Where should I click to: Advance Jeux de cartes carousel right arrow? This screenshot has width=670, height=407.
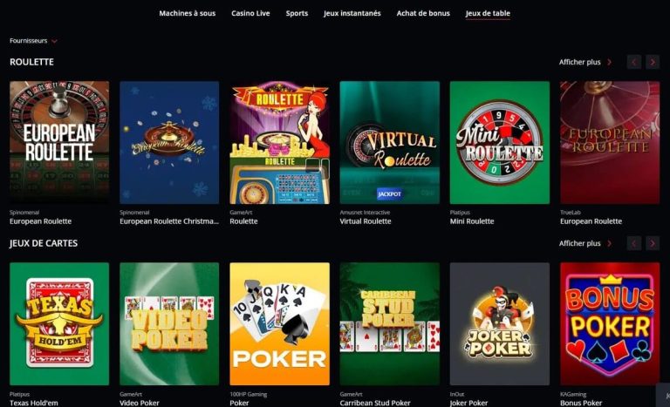[653, 243]
